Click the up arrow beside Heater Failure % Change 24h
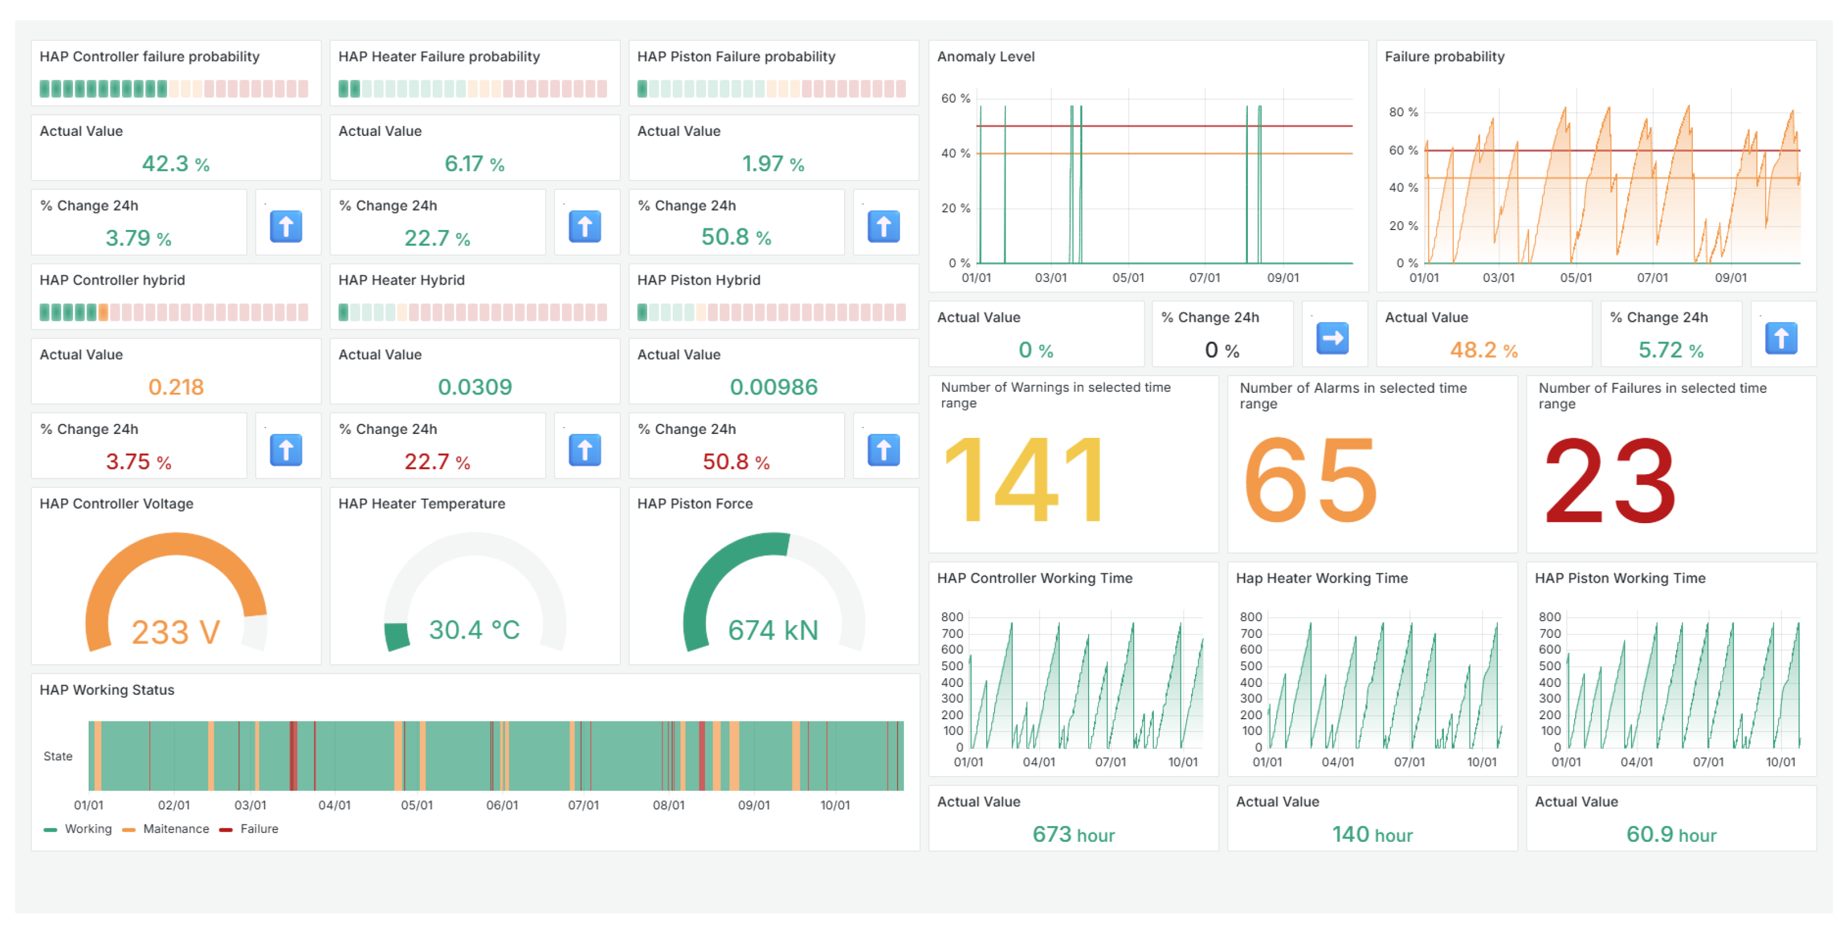Viewport: 1847px width, 927px height. coord(584,227)
